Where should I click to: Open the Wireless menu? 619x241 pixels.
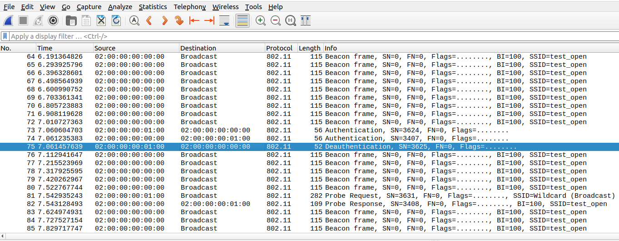point(225,7)
